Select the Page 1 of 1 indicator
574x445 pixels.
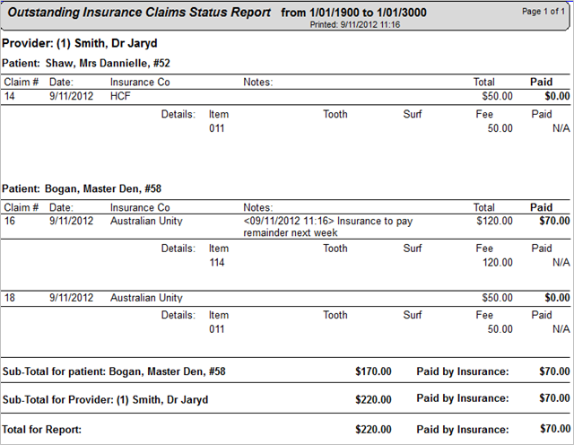click(x=544, y=12)
